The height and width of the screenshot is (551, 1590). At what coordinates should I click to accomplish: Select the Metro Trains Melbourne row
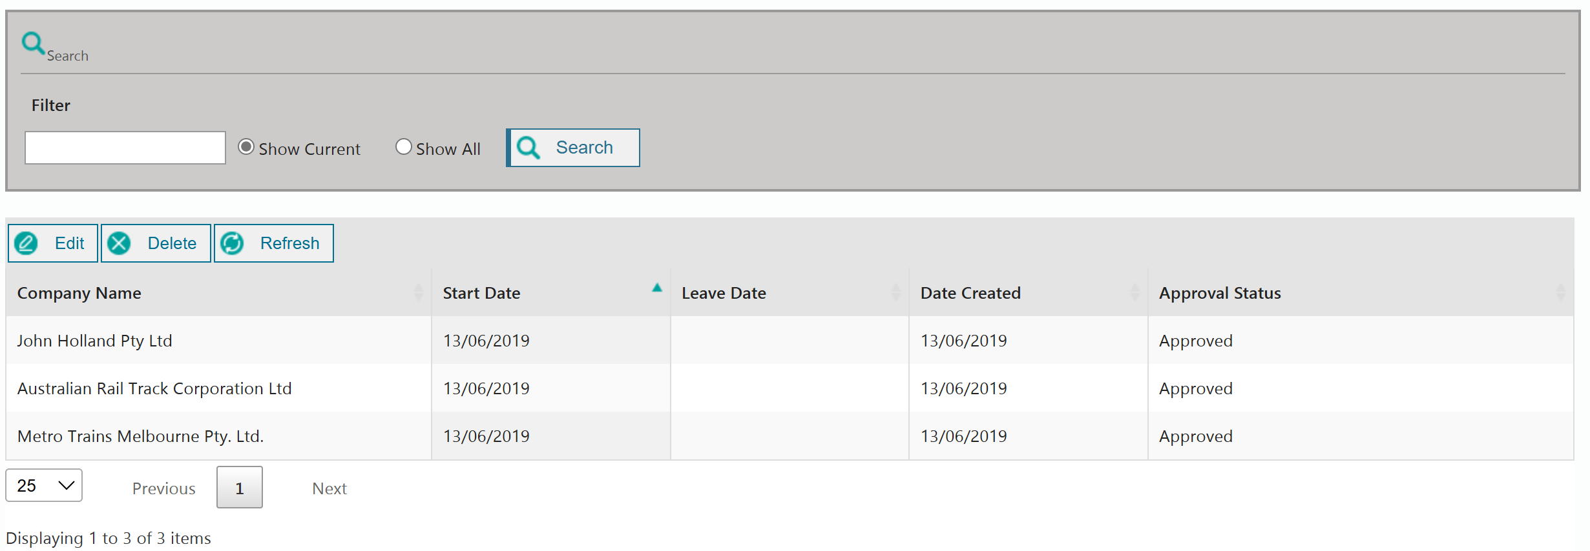point(140,436)
